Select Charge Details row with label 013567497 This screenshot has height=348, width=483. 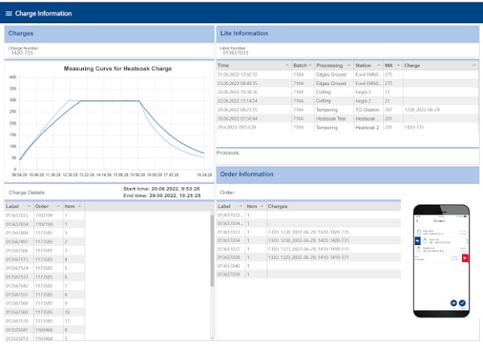point(44,242)
